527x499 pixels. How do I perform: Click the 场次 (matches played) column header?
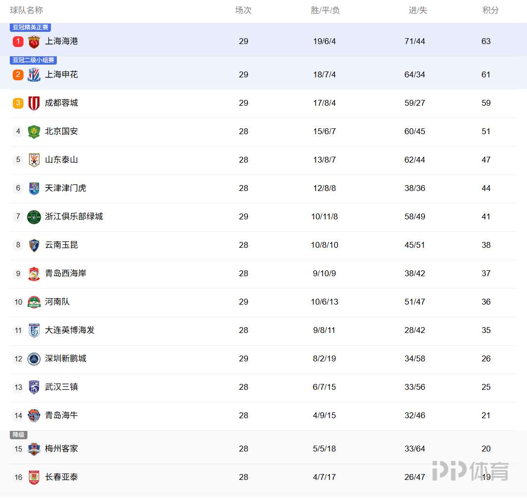[243, 10]
